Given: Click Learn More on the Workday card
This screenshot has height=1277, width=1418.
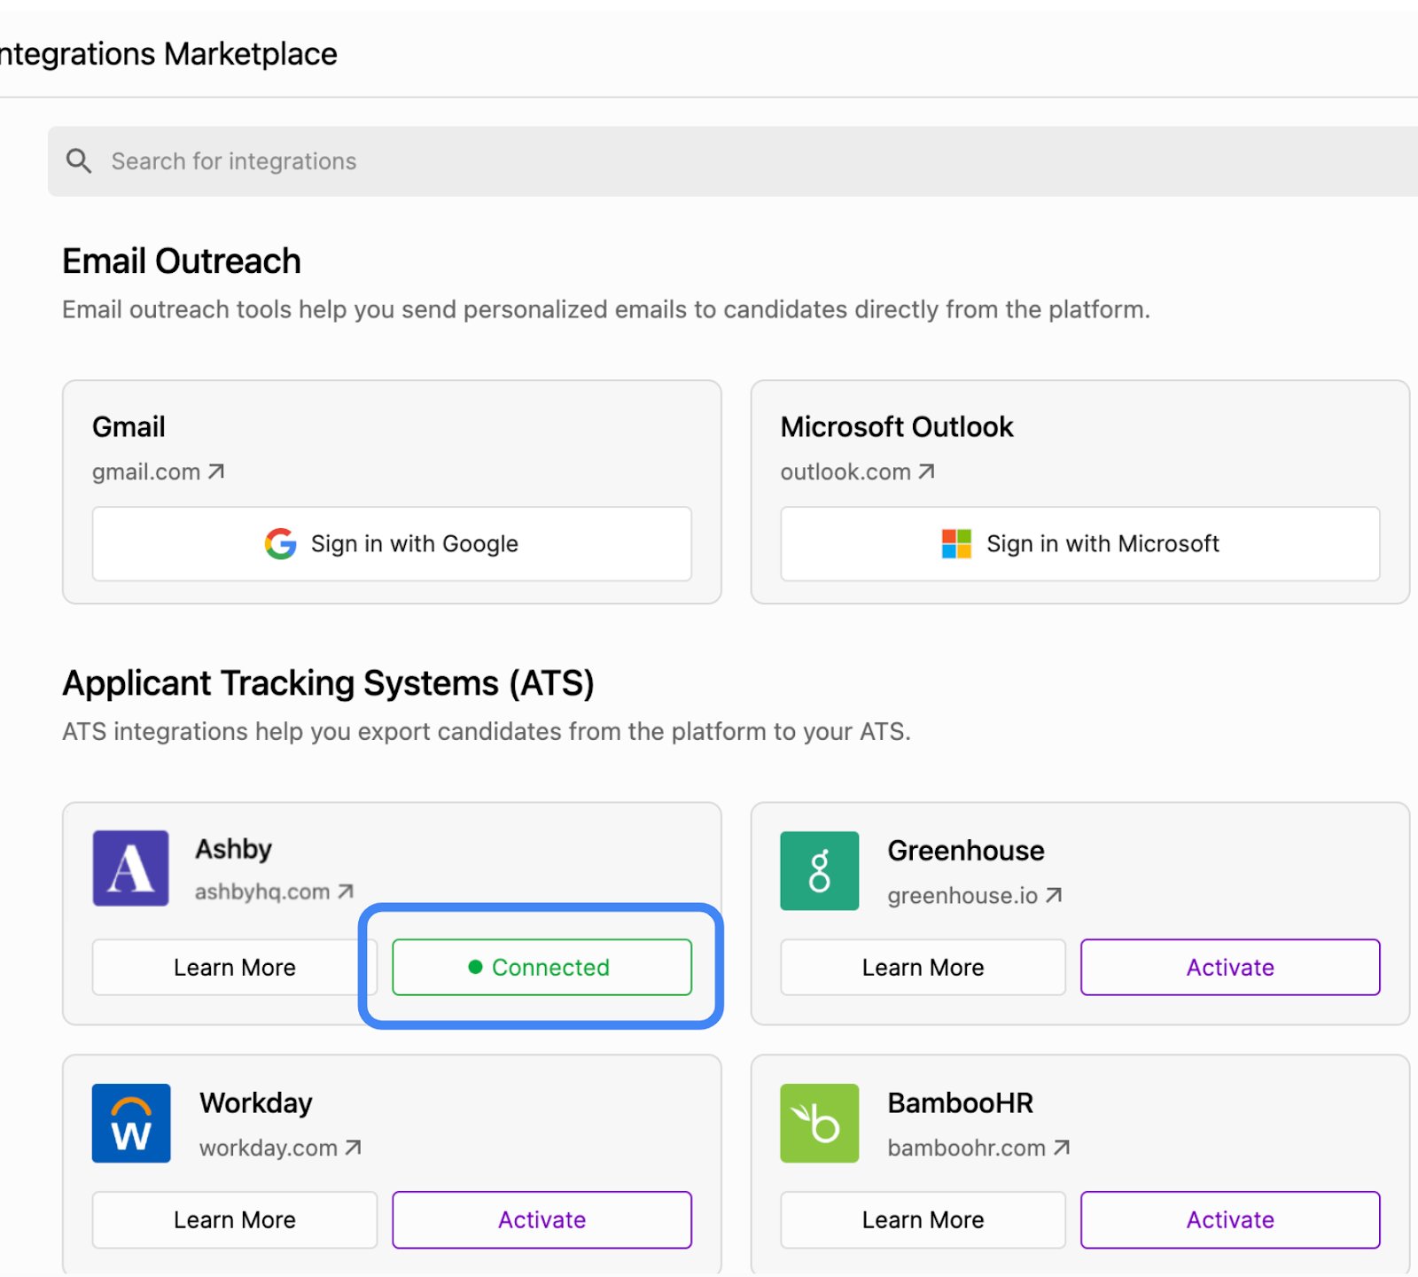Looking at the screenshot, I should point(235,1219).
